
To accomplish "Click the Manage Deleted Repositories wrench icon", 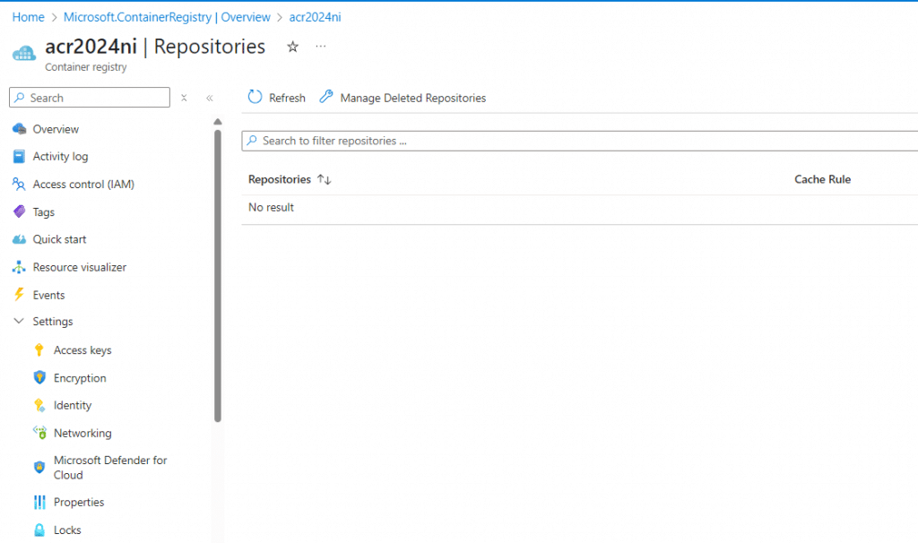I will (x=326, y=98).
